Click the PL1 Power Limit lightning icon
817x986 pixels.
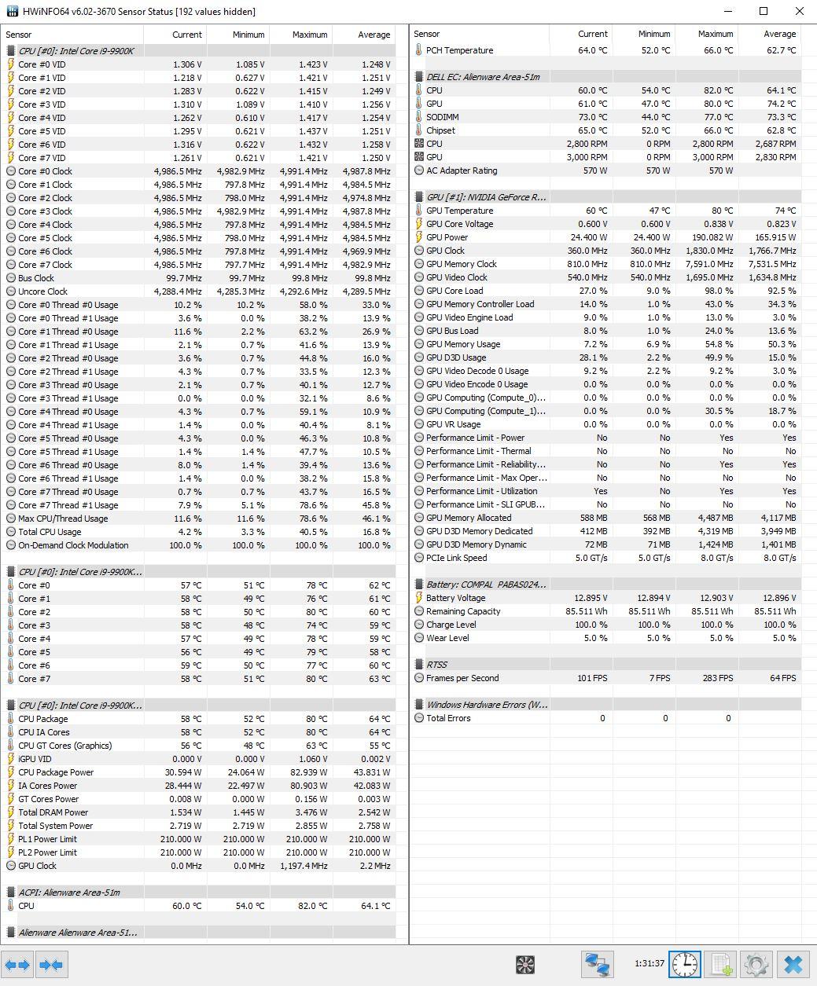11,839
